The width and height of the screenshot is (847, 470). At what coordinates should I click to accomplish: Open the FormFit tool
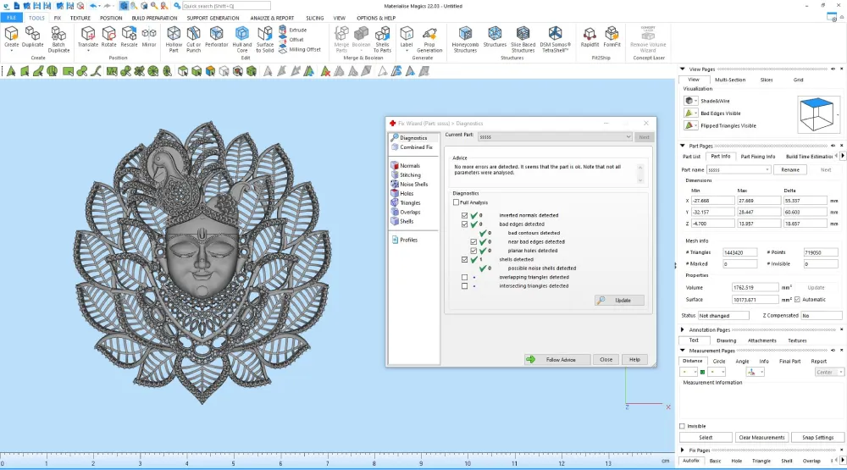tap(612, 36)
